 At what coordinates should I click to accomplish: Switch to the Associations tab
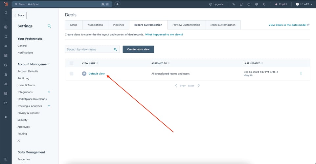click(95, 25)
